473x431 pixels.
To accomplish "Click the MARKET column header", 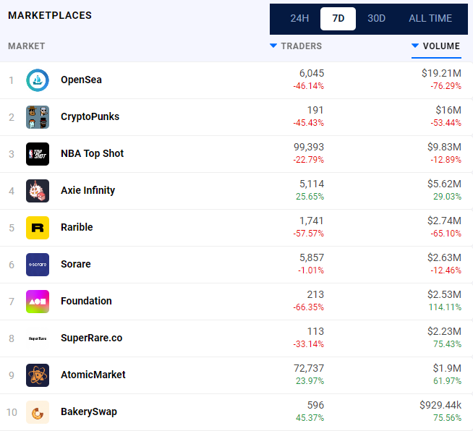I will 27,46.
